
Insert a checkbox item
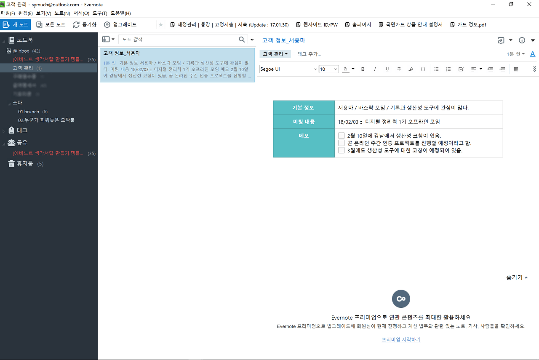point(461,69)
